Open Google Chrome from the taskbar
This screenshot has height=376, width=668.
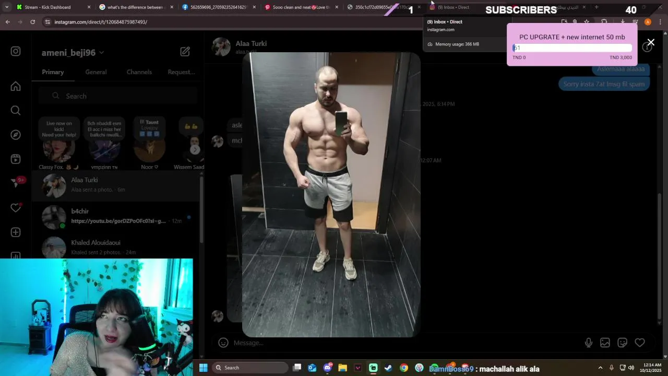point(404,368)
